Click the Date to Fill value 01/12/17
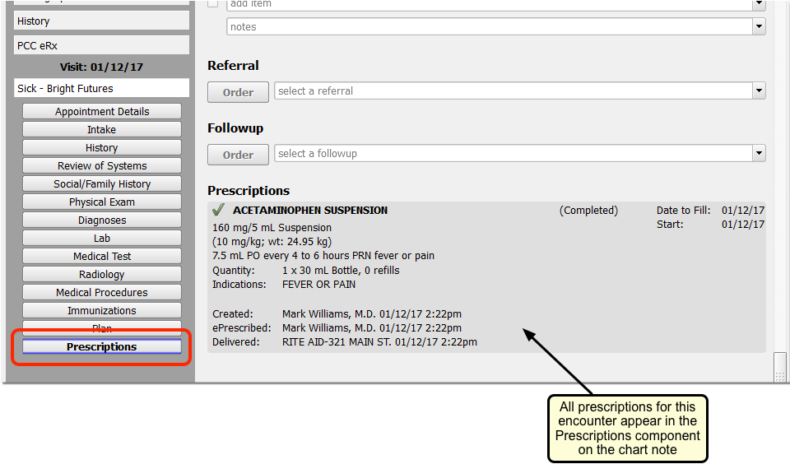 tap(742, 211)
